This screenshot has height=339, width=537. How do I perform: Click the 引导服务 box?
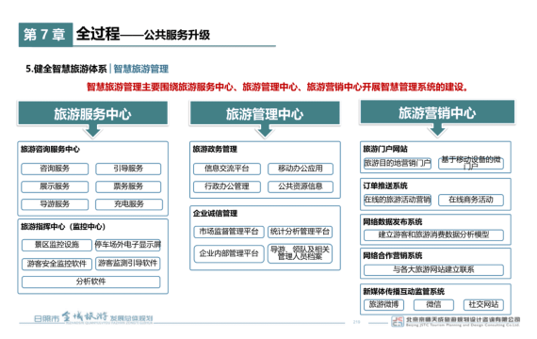(128, 169)
